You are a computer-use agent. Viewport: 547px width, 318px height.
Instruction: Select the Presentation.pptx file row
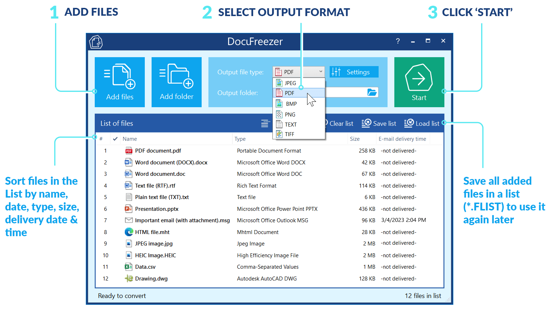click(157, 209)
